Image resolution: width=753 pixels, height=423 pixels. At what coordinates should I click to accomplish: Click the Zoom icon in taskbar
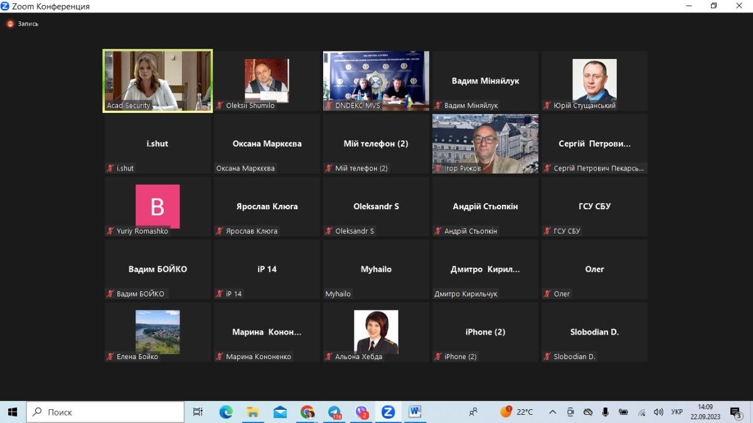[x=388, y=412]
